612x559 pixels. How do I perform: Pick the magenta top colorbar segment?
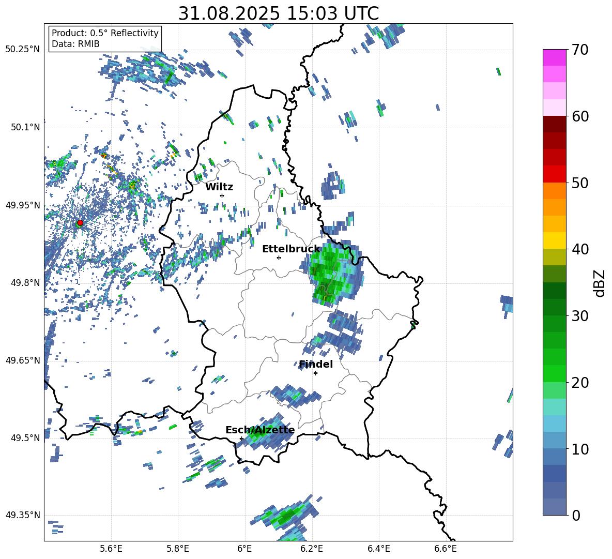pyautogui.click(x=554, y=57)
